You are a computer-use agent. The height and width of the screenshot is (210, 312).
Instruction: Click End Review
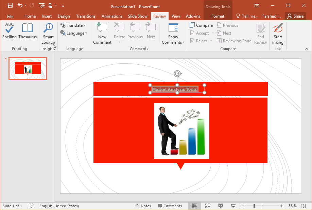click(260, 34)
